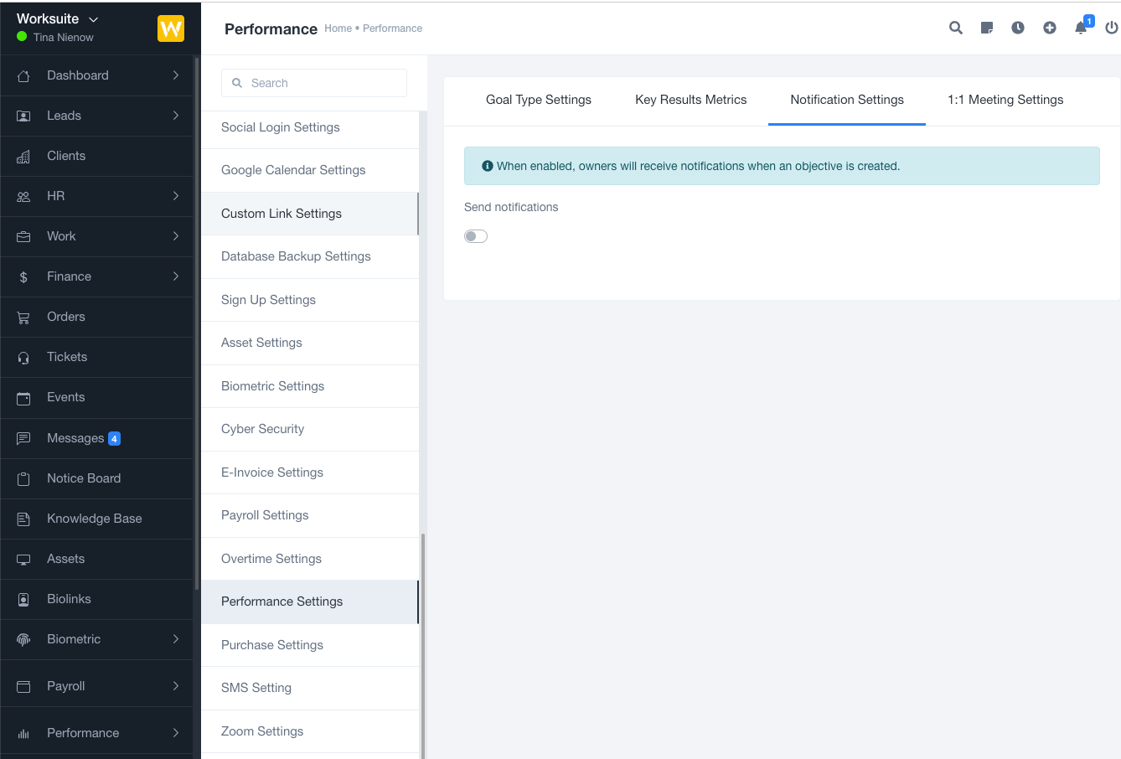
Task: Switch to Goal Type Settings tab
Action: pos(539,100)
